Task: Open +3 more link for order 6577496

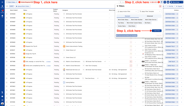Action: pos(48,62)
